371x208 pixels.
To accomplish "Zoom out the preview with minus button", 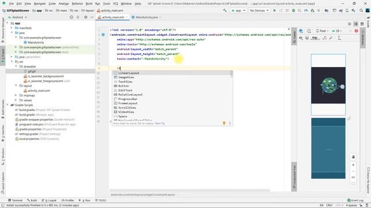I will pyautogui.click(x=353, y=171).
